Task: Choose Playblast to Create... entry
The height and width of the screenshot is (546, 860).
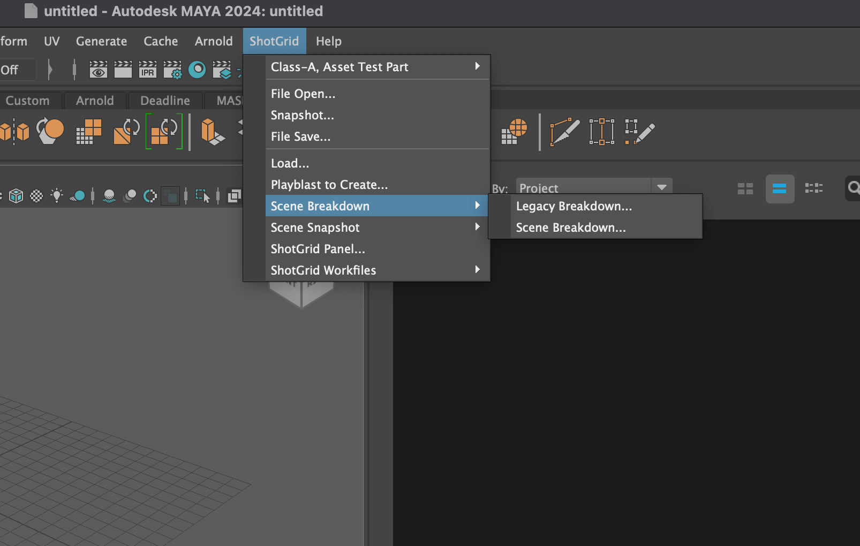Action: click(x=377, y=185)
